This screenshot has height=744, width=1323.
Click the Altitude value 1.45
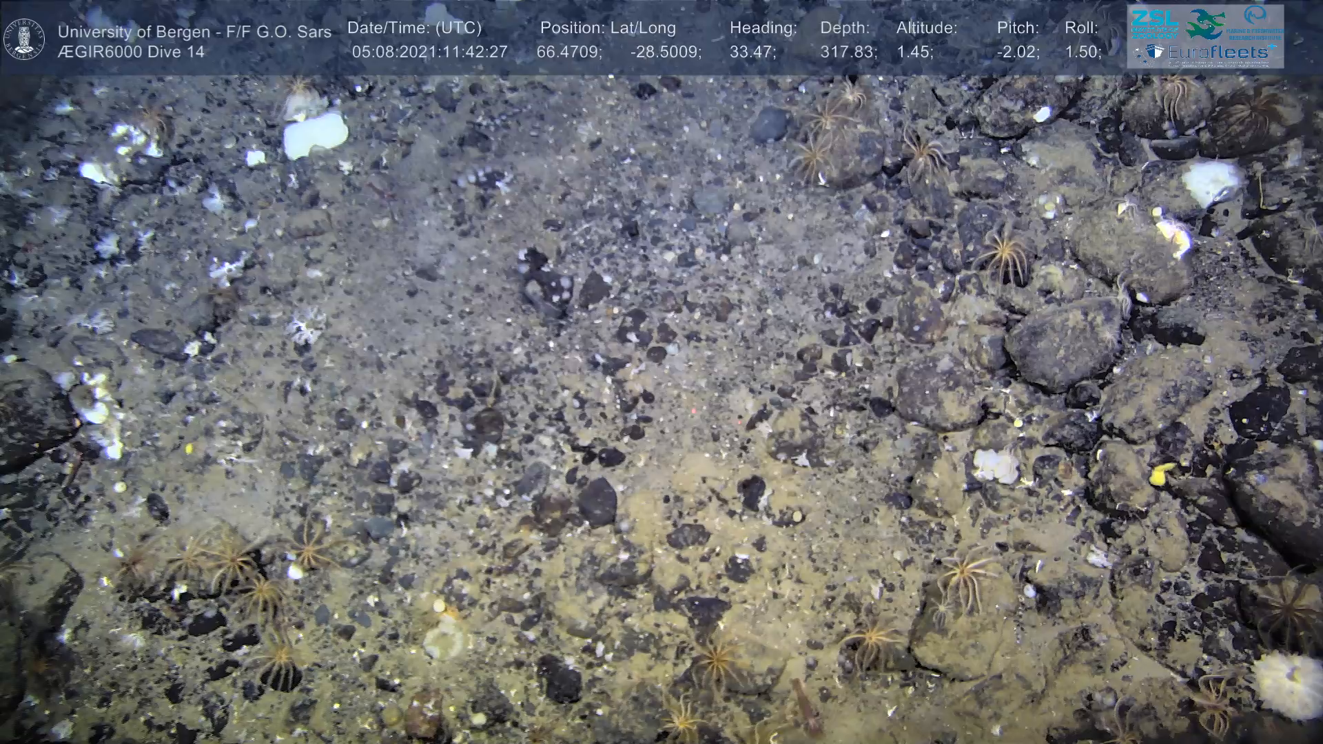click(914, 52)
